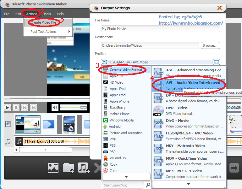This screenshot has height=189, width=242.
Task: Click the blue transition arrow between photos
Action: (x=49, y=124)
